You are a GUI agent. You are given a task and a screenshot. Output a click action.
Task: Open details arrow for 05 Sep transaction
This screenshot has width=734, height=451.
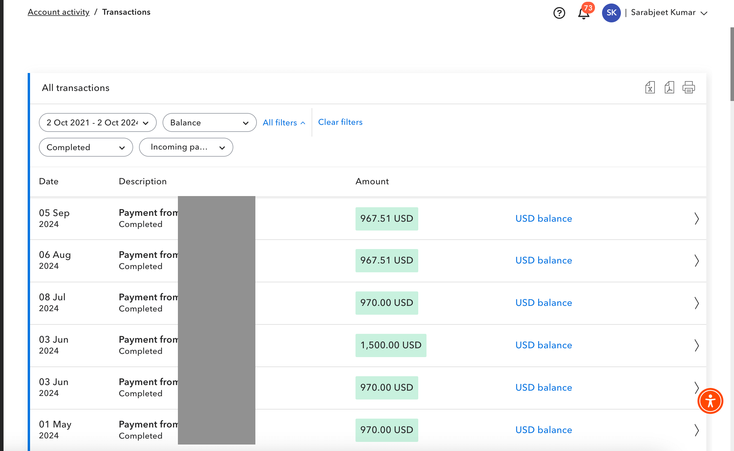pyautogui.click(x=696, y=219)
